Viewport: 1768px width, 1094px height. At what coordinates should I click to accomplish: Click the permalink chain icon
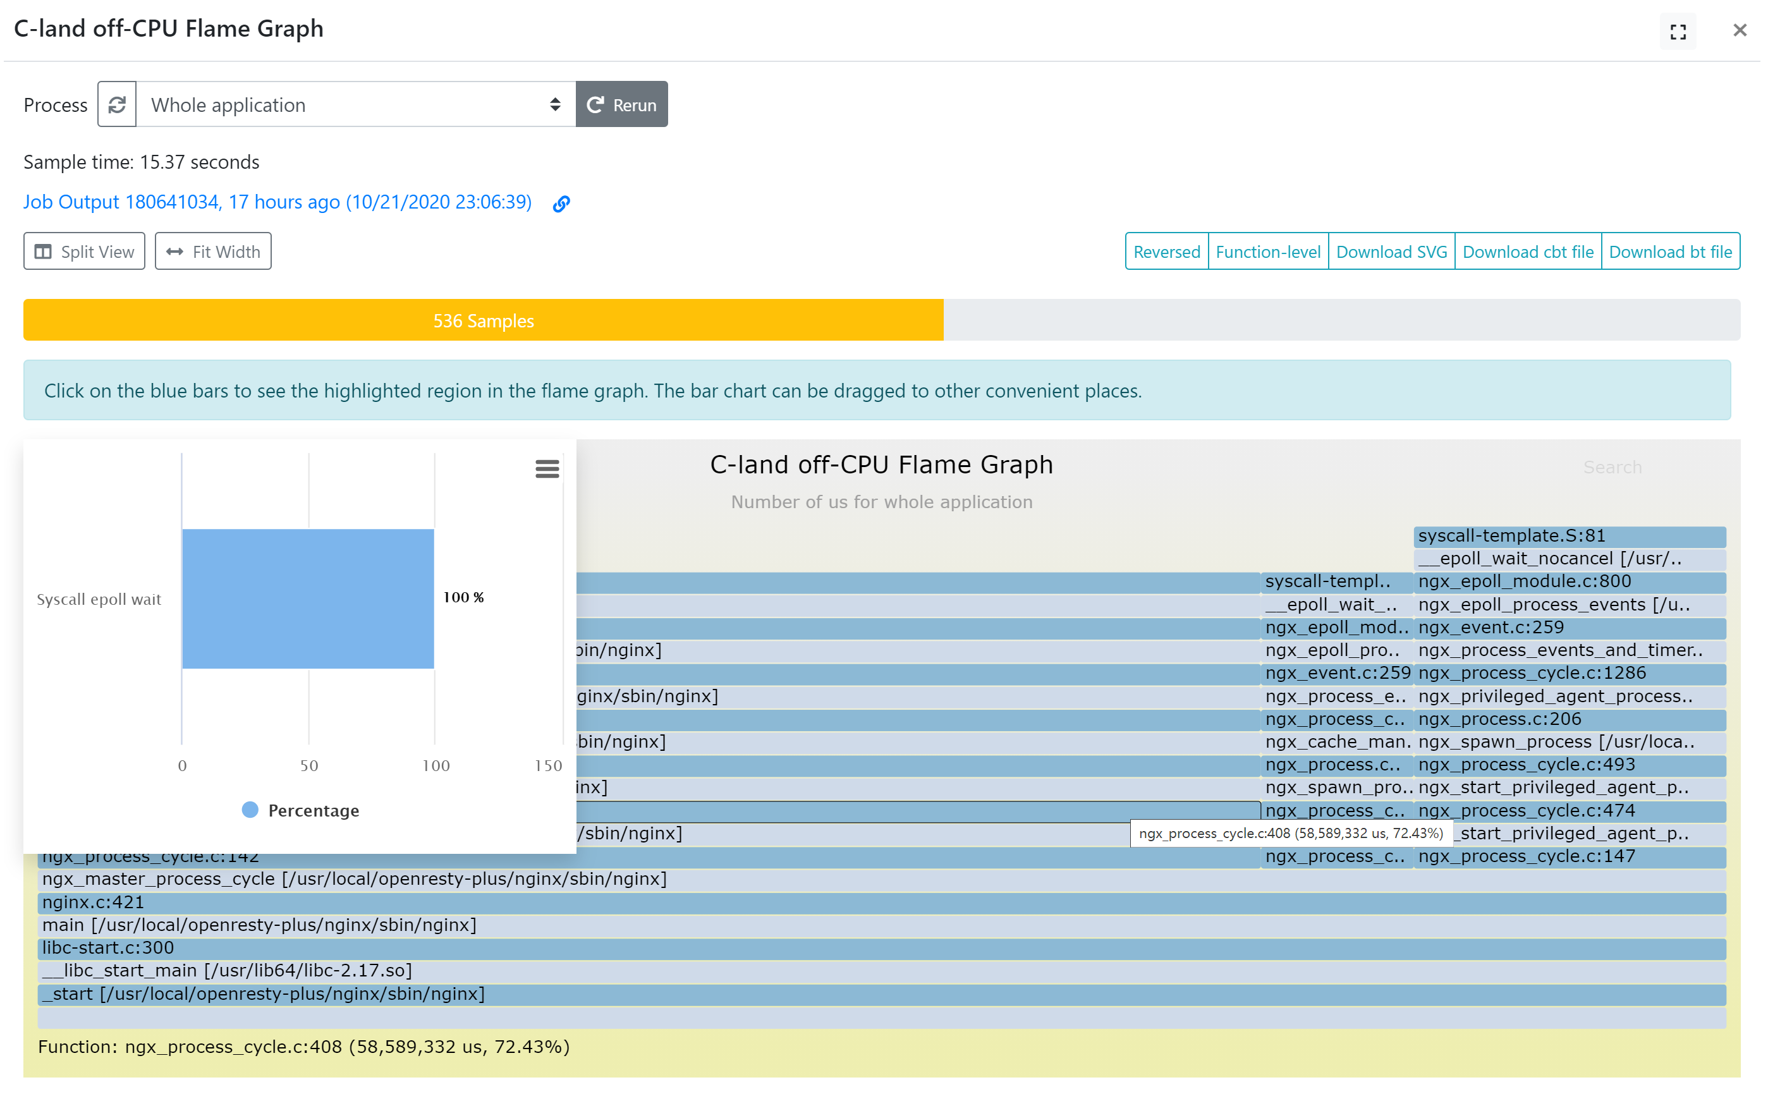pos(561,204)
